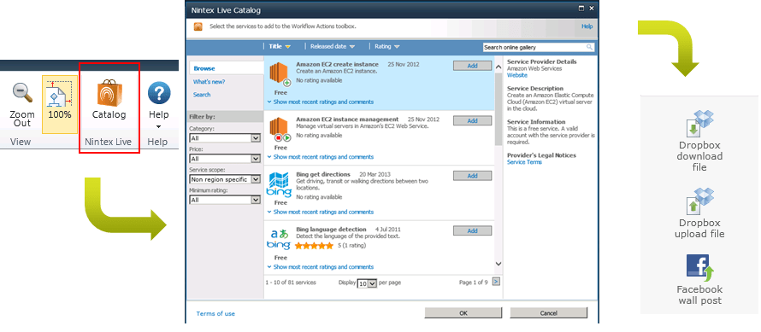Close the Nintex Live Catalog dialog
761x332 pixels.
[591, 9]
